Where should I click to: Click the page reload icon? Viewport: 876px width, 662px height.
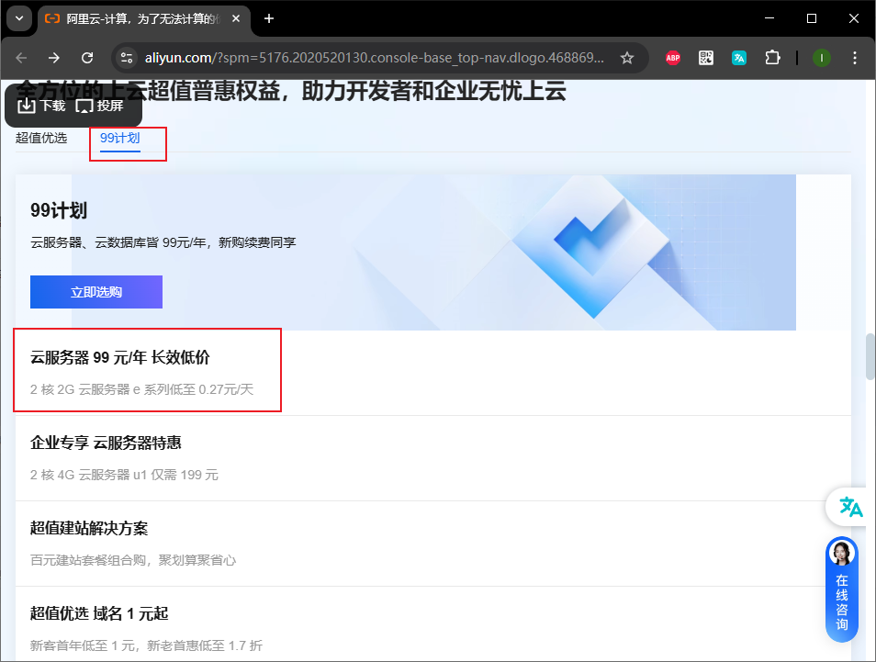tap(86, 57)
